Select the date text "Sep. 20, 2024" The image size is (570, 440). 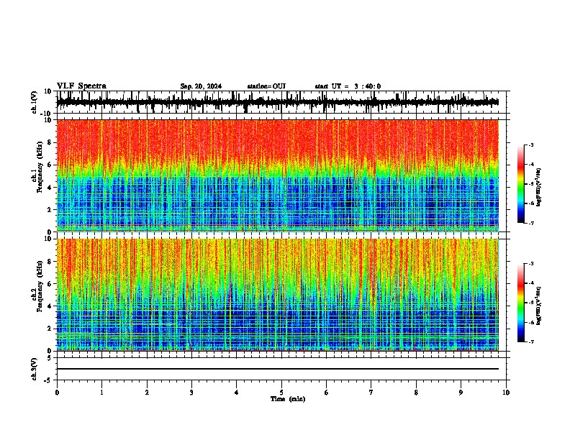coord(201,86)
